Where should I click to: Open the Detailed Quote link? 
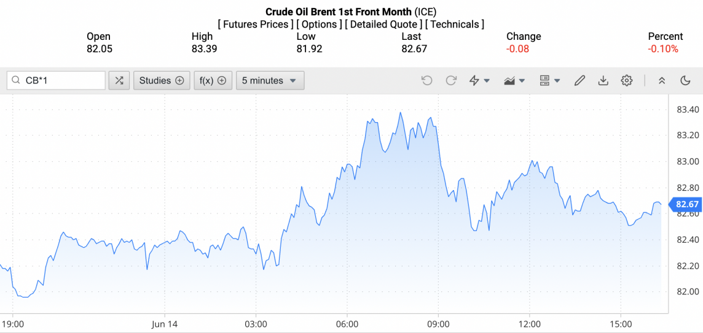[x=383, y=25]
